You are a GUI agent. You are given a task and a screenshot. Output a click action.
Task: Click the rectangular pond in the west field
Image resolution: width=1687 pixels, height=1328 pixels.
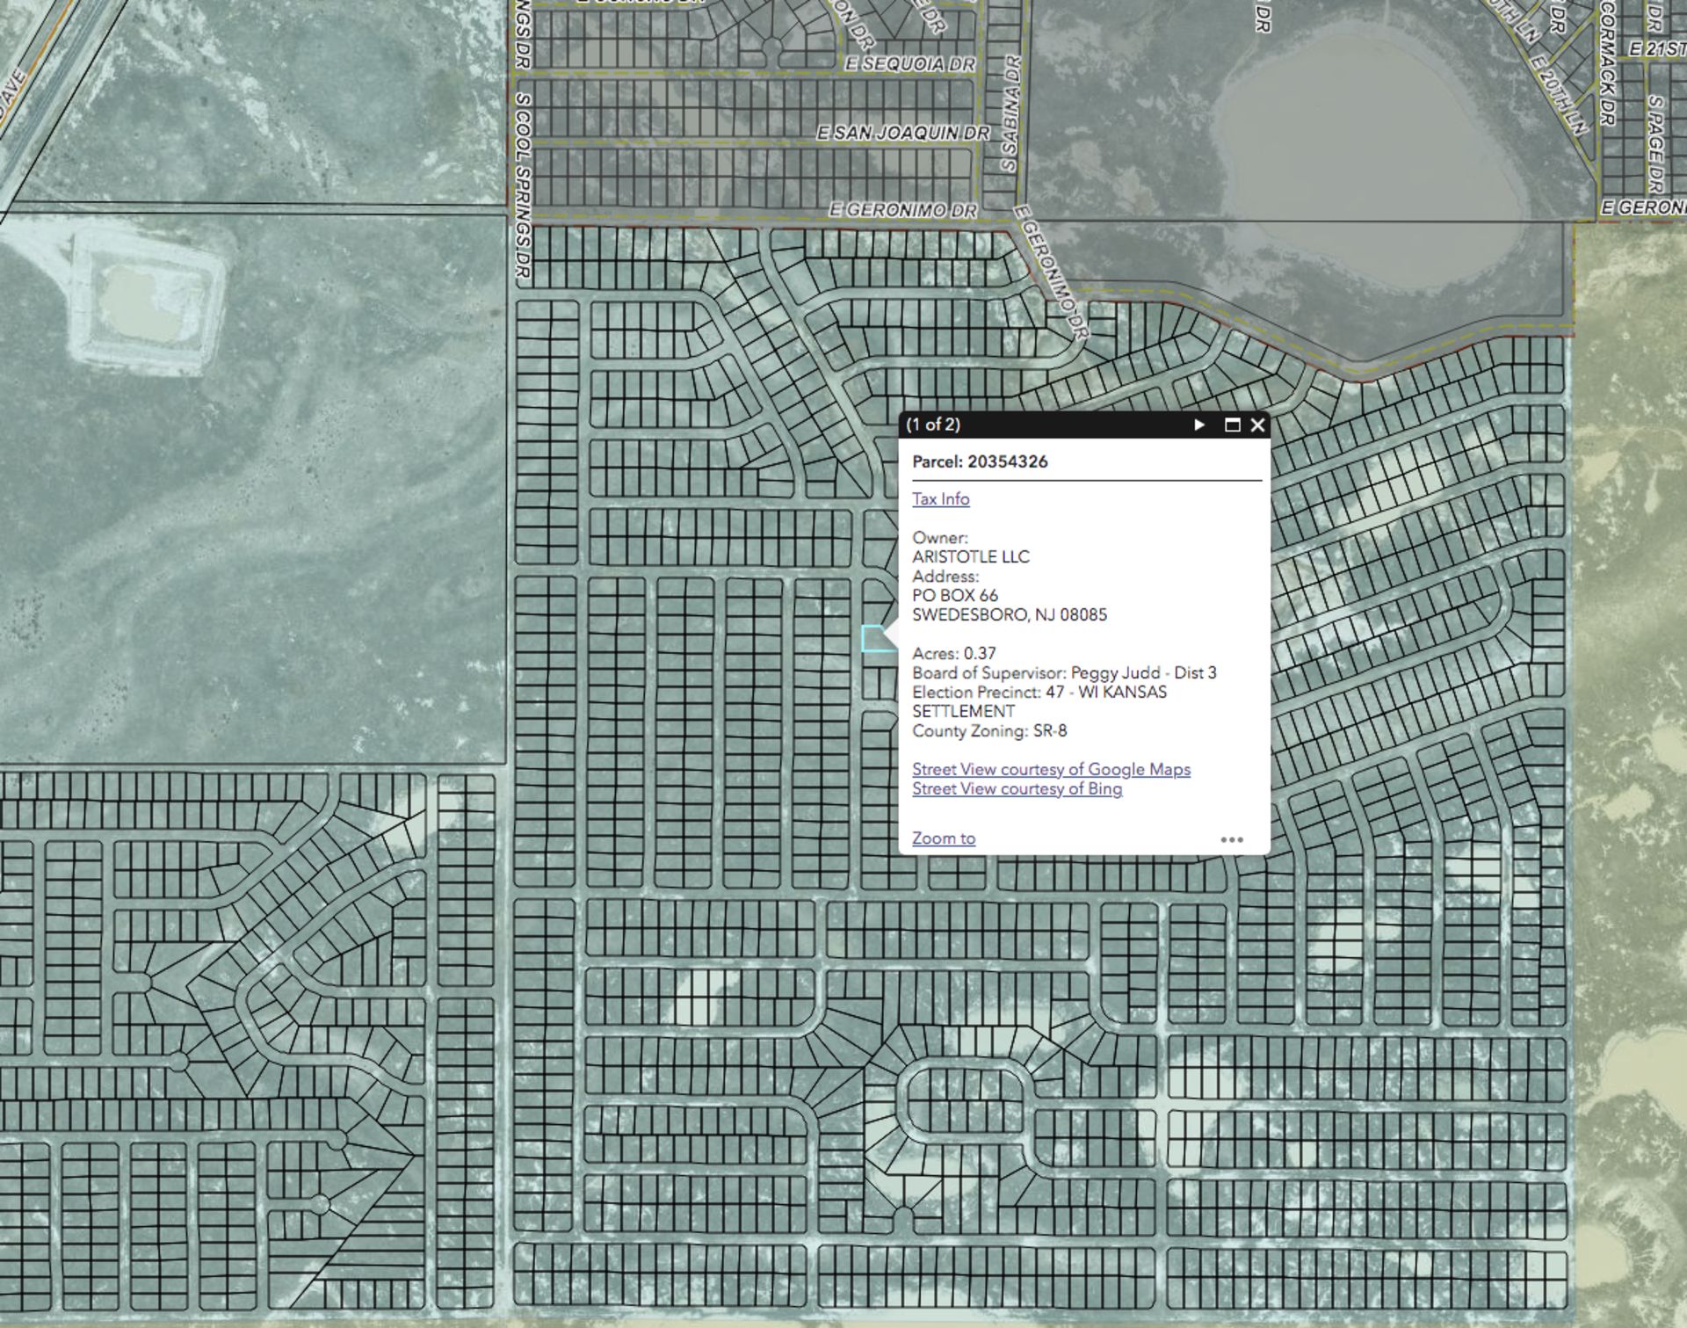point(147,301)
